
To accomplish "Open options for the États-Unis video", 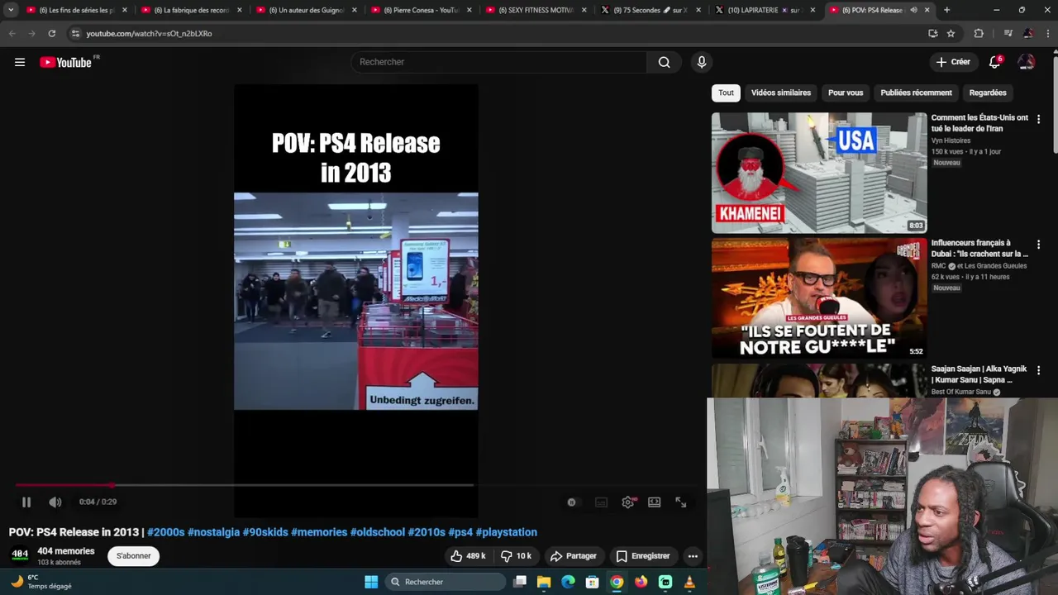I will [1038, 119].
